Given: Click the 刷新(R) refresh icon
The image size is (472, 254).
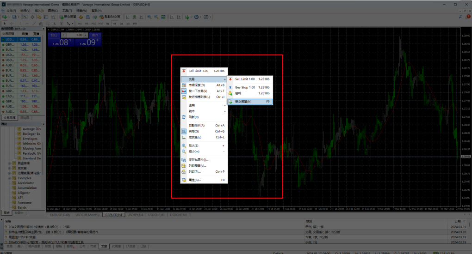Looking at the screenshot, I should point(184,117).
